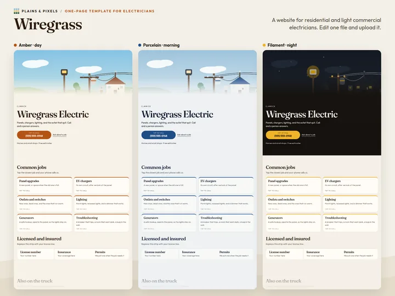Open Outlets and switches card in Porcelain preview
The width and height of the screenshot is (395, 296).
click(x=169, y=203)
